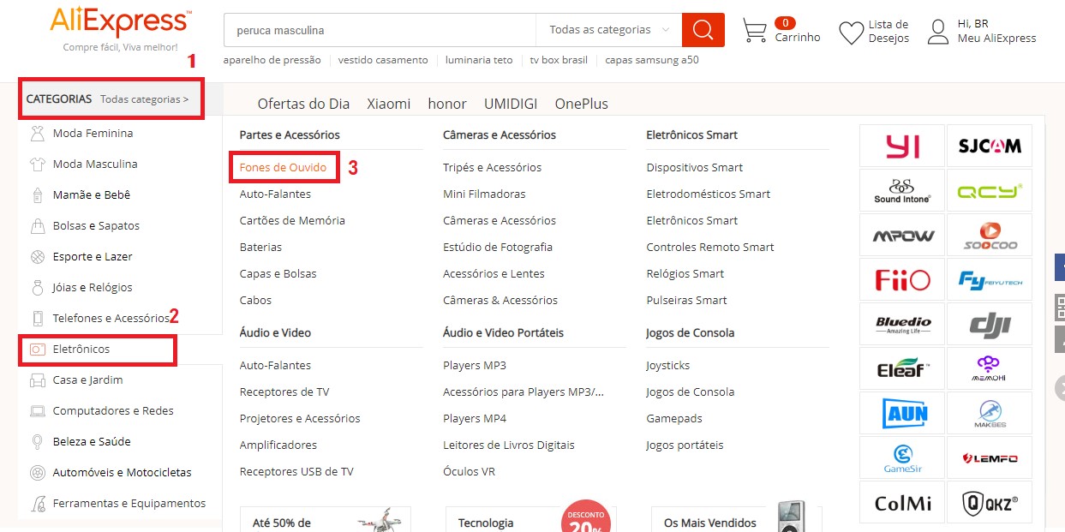Open the Dispositivos Smart link
The image size is (1065, 532).
[x=695, y=167]
